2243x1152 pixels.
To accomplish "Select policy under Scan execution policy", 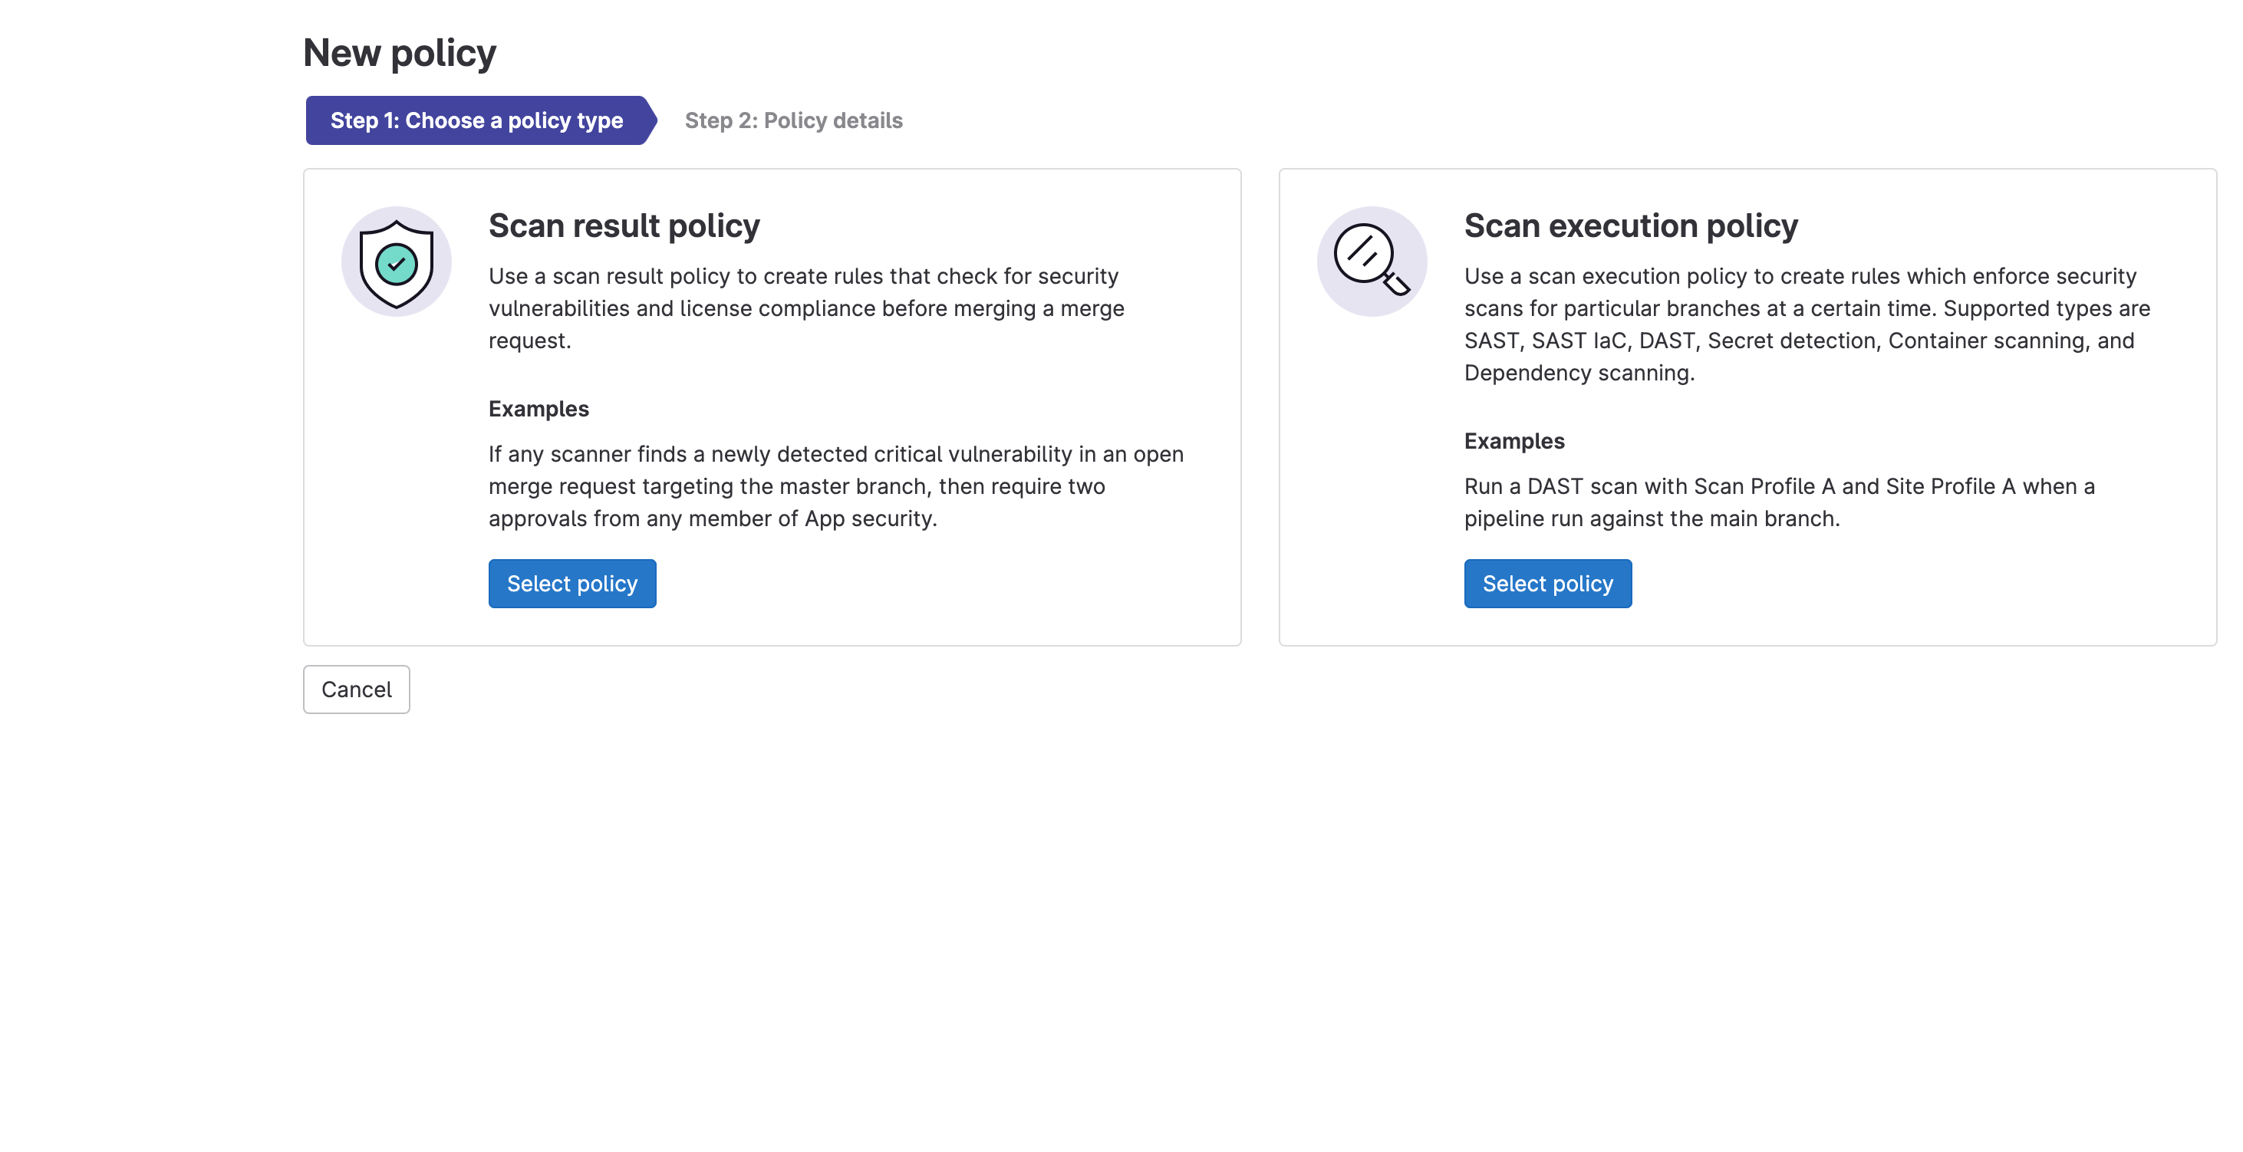I will pyautogui.click(x=1547, y=584).
